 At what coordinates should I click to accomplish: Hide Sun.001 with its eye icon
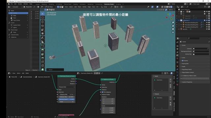207,29
